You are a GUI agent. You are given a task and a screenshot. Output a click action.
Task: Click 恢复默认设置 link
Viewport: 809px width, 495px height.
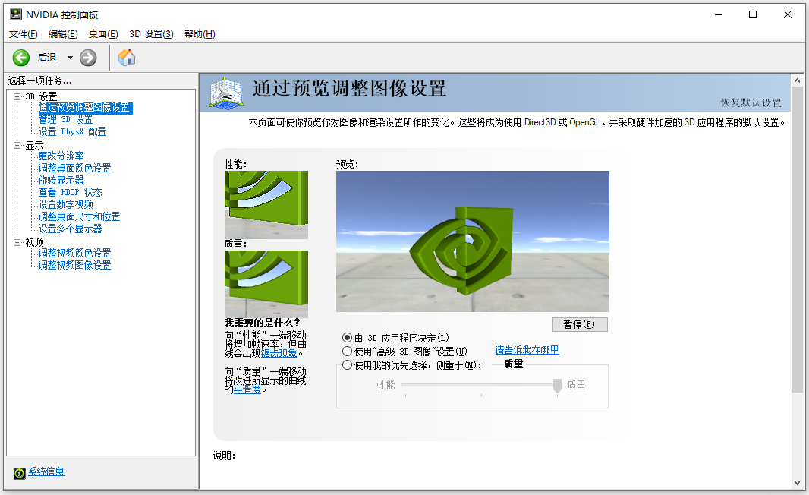[x=751, y=102]
